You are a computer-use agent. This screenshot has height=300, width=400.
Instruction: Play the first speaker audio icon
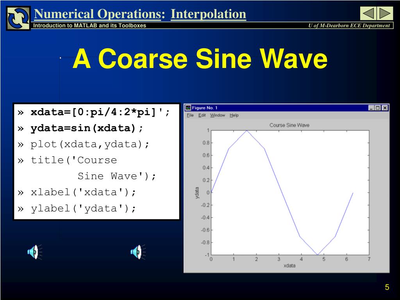(35, 252)
